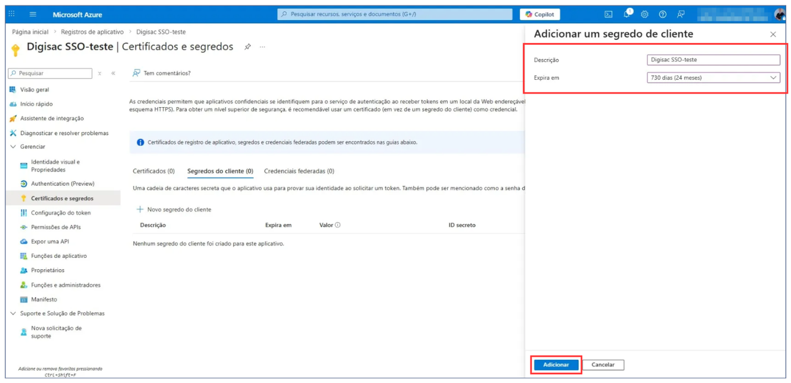
Task: Click the Copilot button
Action: (539, 14)
